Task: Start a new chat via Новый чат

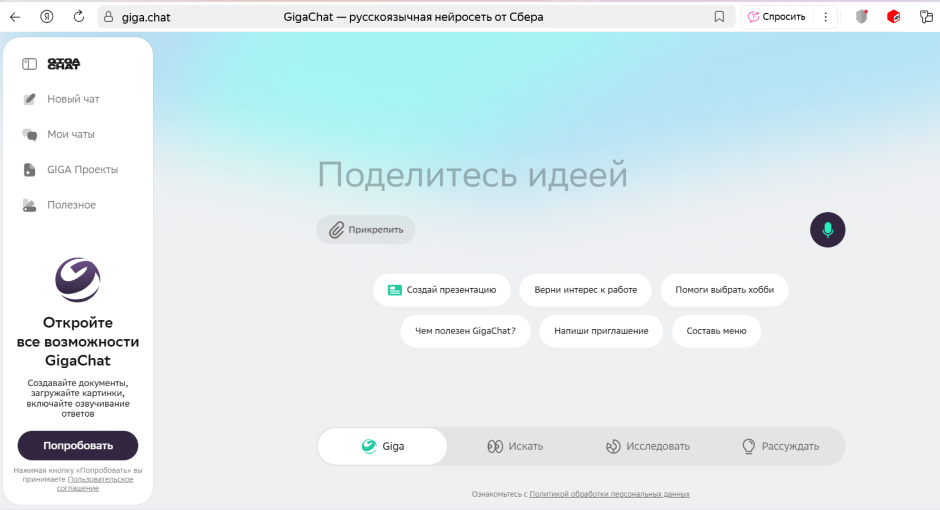Action: pos(73,99)
